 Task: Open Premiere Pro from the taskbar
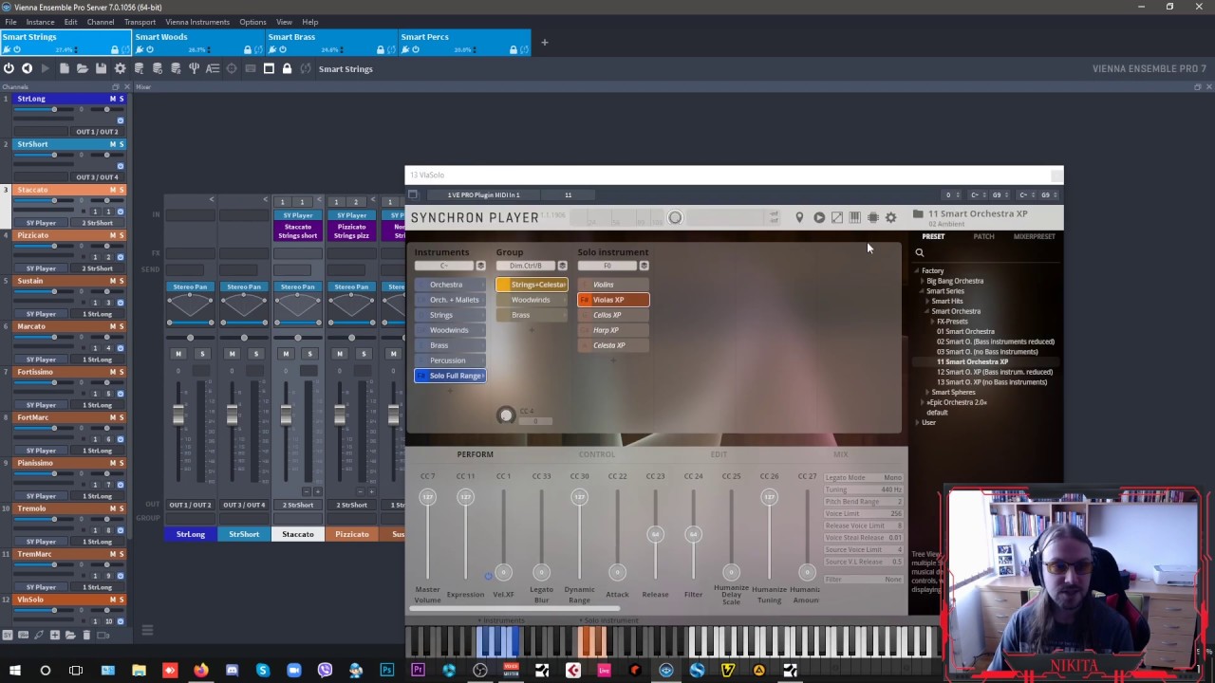[418, 671]
